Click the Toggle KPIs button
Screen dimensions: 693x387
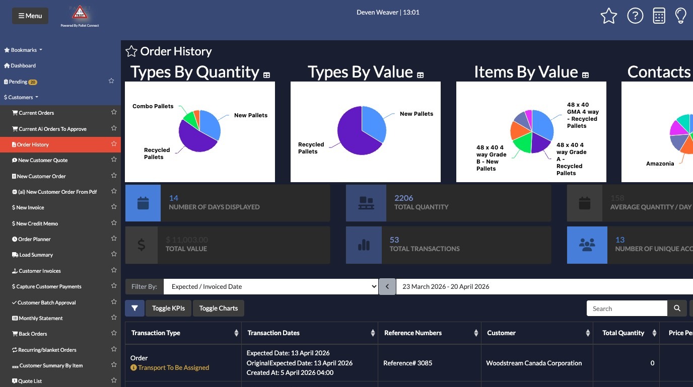pos(168,308)
